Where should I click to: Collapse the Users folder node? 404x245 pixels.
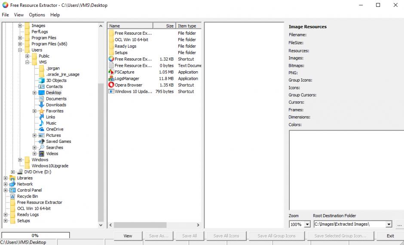point(20,50)
